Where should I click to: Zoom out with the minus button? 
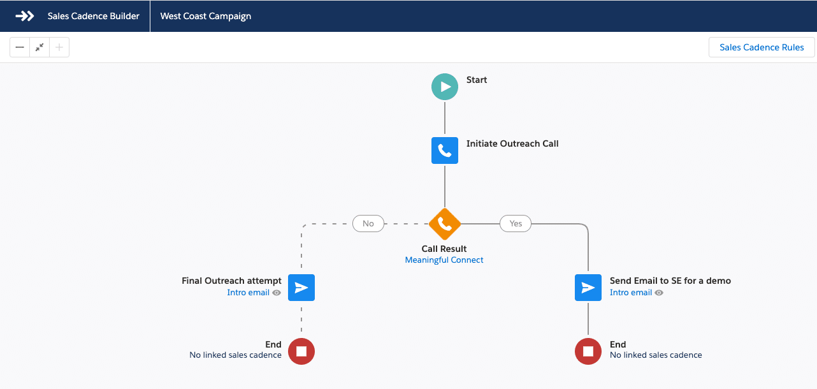[x=20, y=47]
